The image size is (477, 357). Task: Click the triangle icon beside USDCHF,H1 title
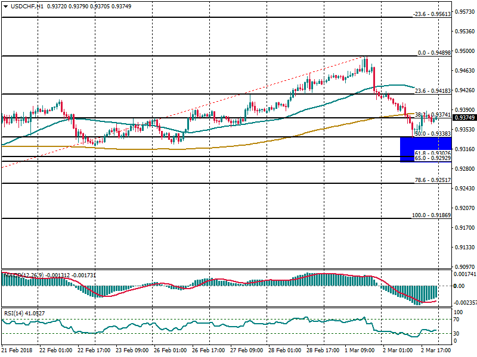click(5, 6)
